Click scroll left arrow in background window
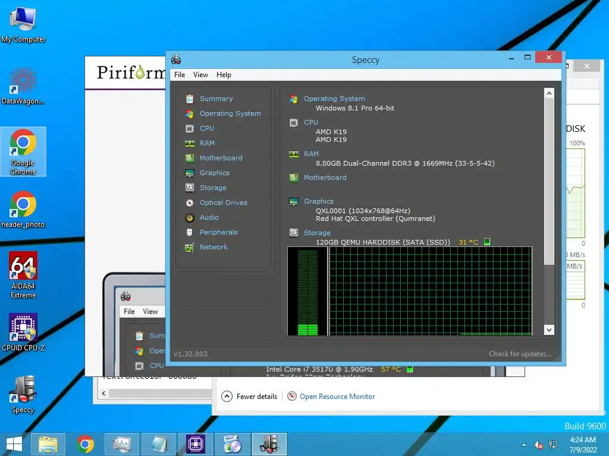This screenshot has width=609, height=456. coord(103,393)
